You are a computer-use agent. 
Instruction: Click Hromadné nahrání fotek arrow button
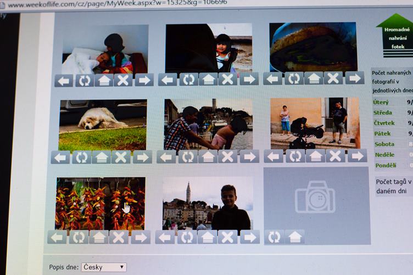398,35
